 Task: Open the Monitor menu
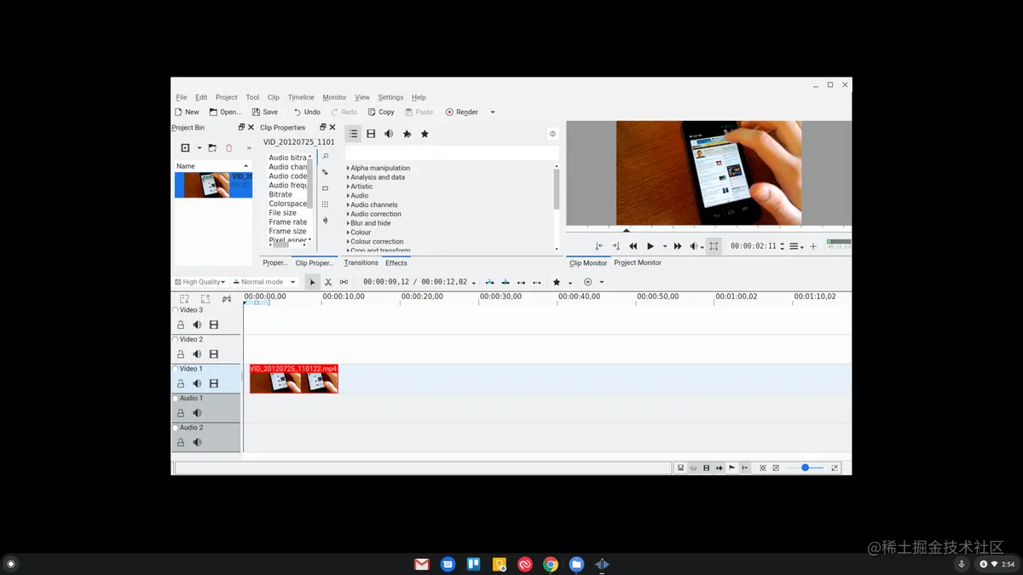pyautogui.click(x=334, y=97)
